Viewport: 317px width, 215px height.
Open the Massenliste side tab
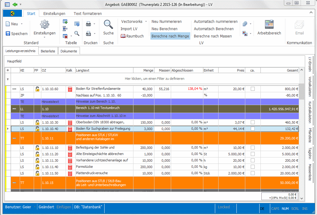pos(310,172)
